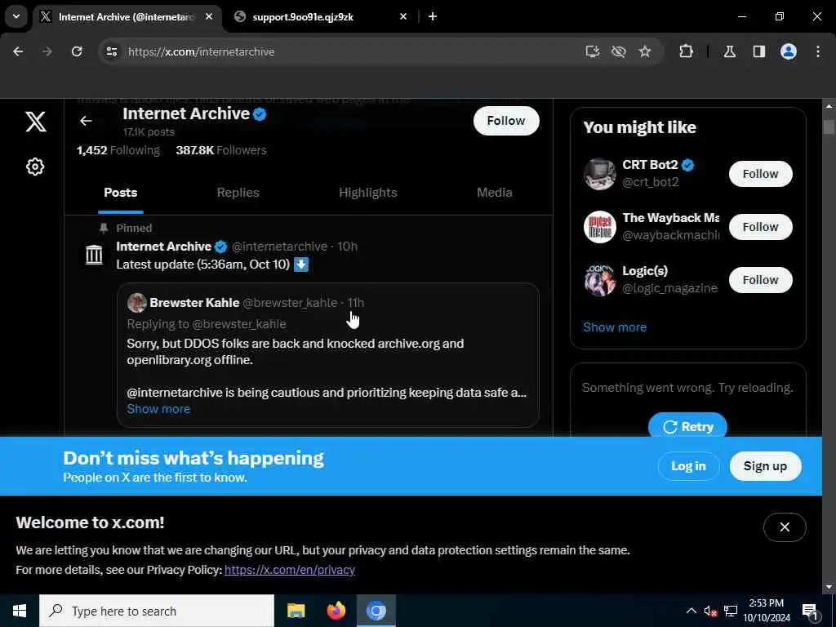Viewport: 836px width, 627px height.
Task: Open the taskbar clock showing 2:53 PM
Action: point(767,611)
